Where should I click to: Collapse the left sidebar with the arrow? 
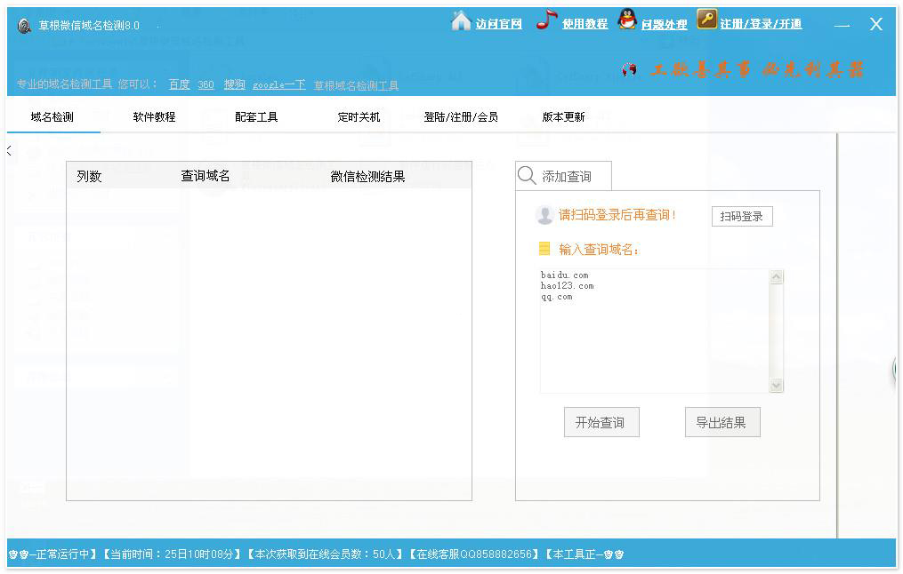click(9, 150)
